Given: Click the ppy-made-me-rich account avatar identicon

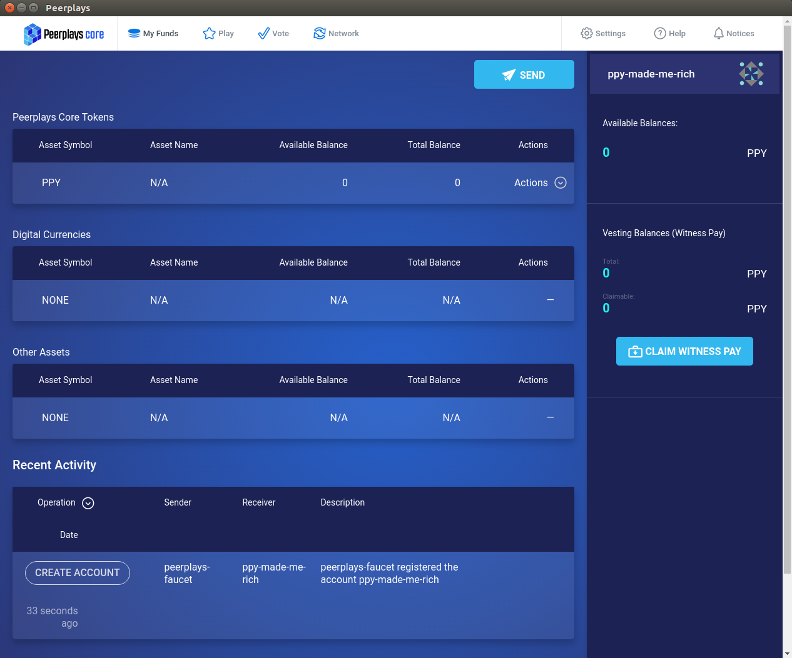Looking at the screenshot, I should point(751,74).
